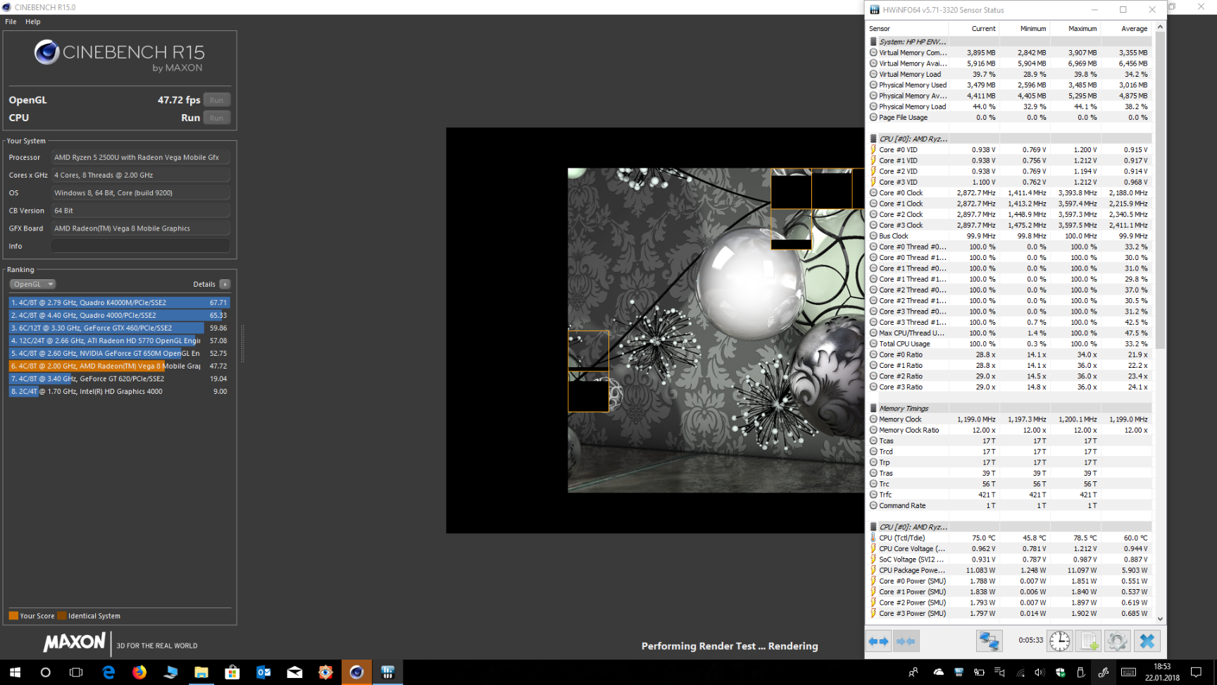Viewport: 1217px width, 685px height.
Task: Click the Info input field
Action: [x=140, y=246]
